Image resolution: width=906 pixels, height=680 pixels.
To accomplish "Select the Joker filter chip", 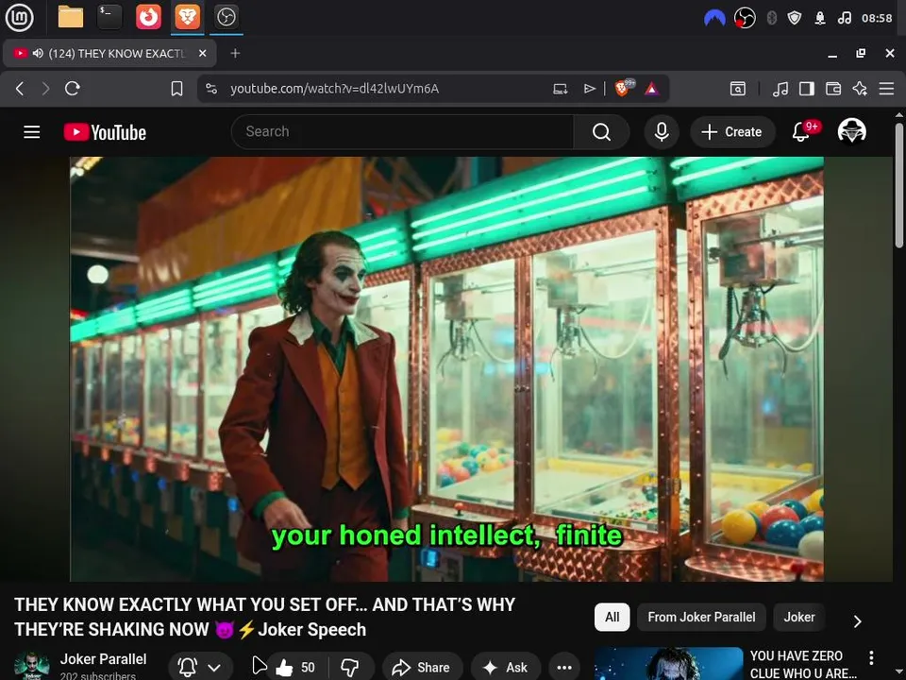I will click(799, 617).
